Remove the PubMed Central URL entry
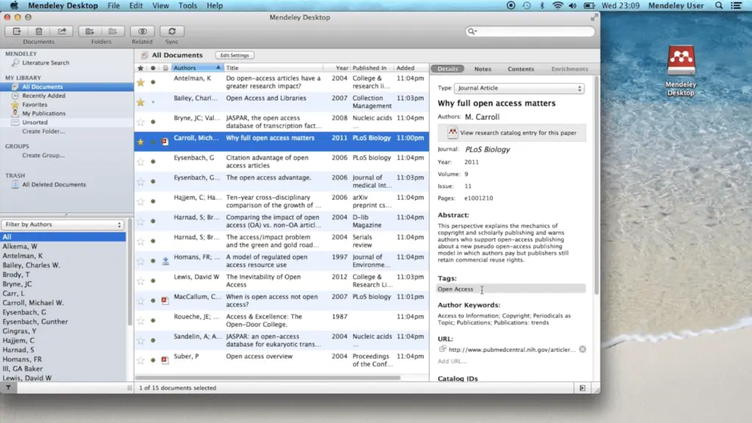This screenshot has width=752, height=423. coord(582,349)
